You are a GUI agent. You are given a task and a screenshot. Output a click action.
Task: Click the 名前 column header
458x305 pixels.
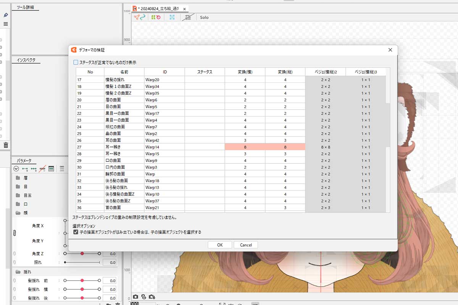124,72
